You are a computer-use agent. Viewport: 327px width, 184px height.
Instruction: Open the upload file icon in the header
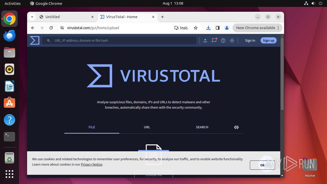(x=205, y=40)
